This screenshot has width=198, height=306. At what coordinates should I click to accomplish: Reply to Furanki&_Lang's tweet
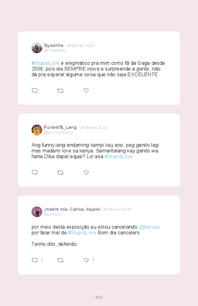[35, 173]
